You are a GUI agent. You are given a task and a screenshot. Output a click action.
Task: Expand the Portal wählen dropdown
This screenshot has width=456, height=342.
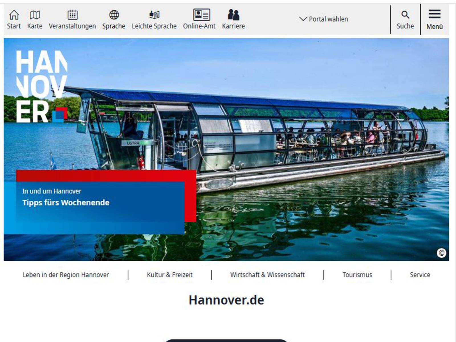pyautogui.click(x=324, y=19)
